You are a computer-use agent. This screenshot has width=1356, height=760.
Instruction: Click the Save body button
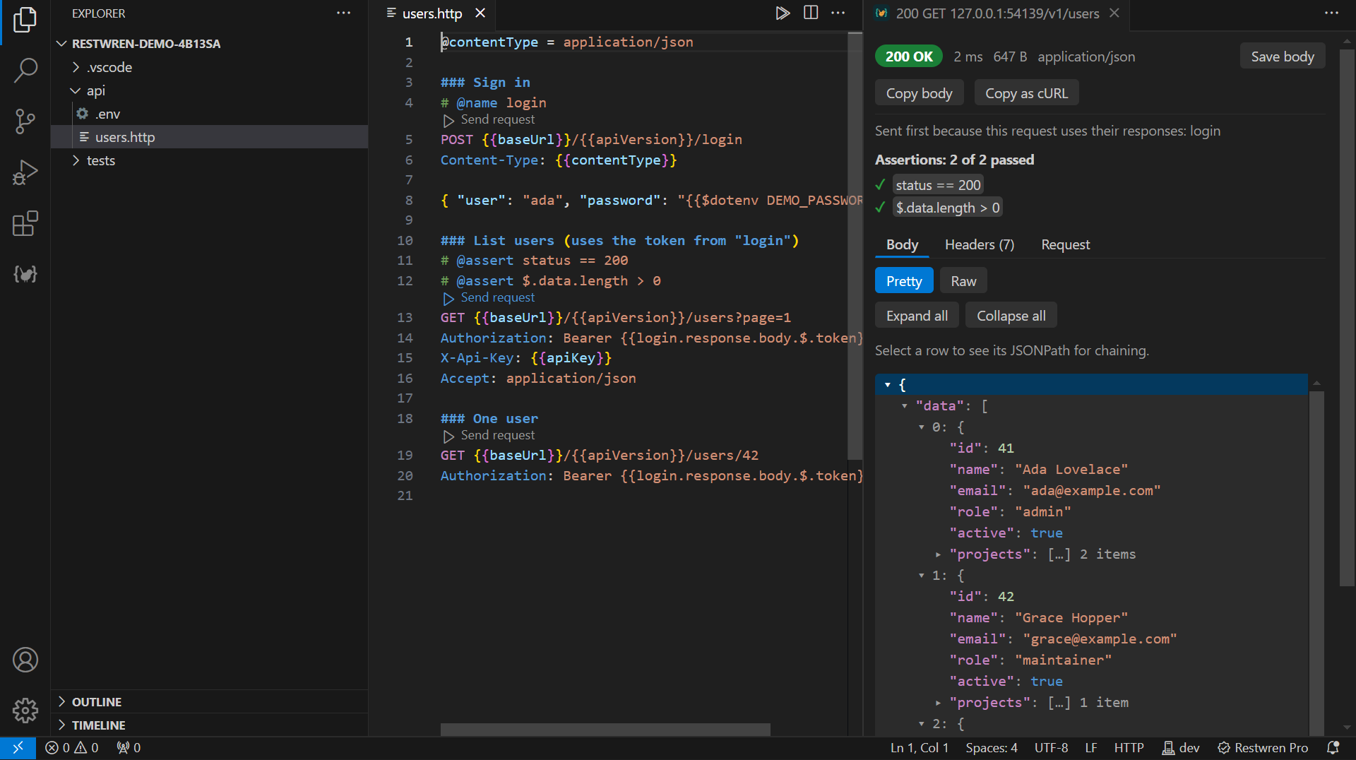(x=1283, y=57)
